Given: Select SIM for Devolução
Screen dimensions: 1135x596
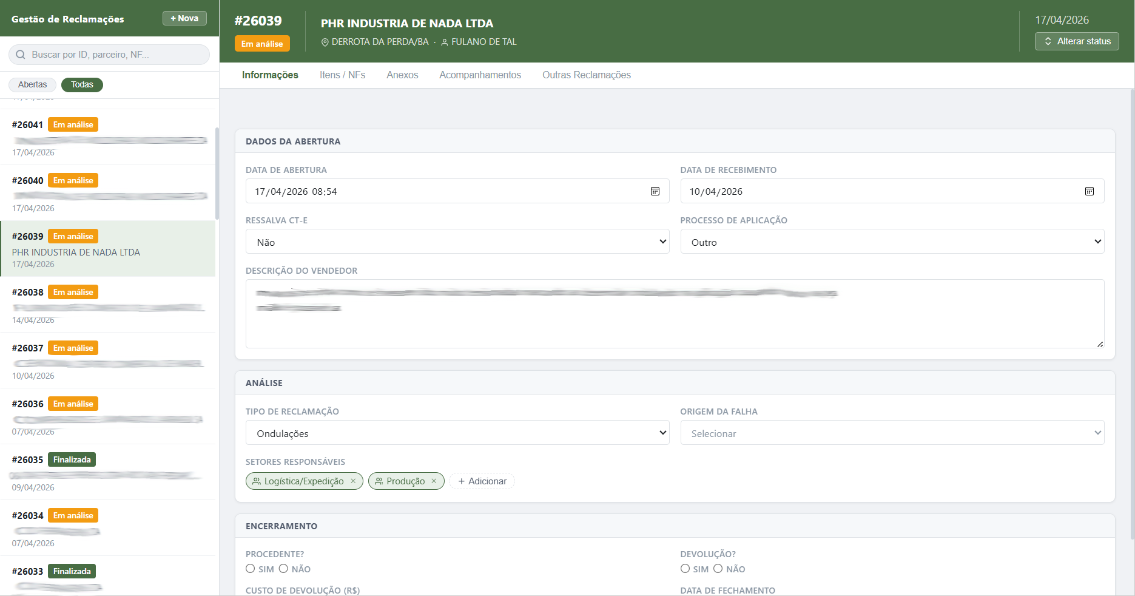Looking at the screenshot, I should click(x=685, y=569).
